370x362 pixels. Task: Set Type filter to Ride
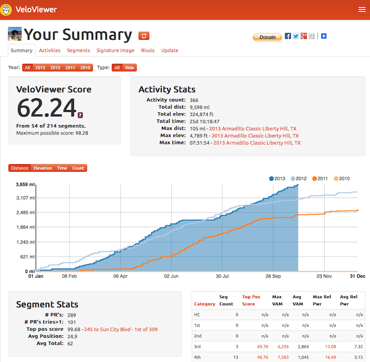click(131, 67)
